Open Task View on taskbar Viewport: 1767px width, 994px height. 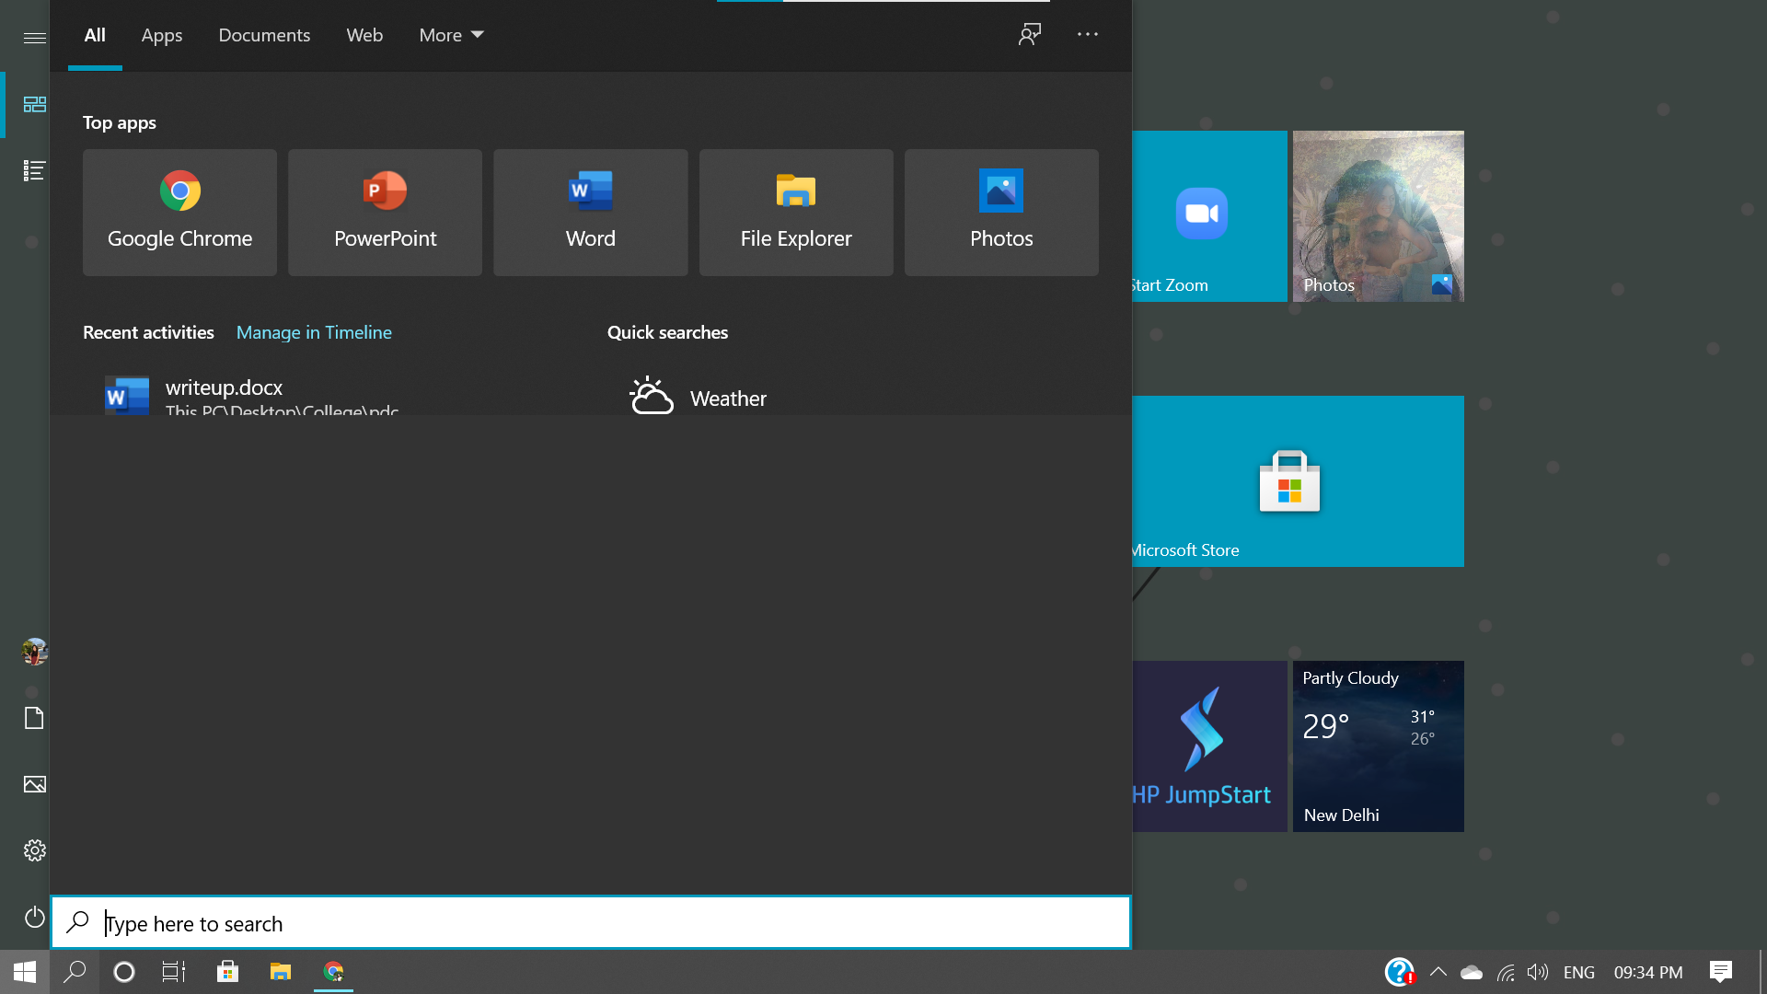point(174,972)
